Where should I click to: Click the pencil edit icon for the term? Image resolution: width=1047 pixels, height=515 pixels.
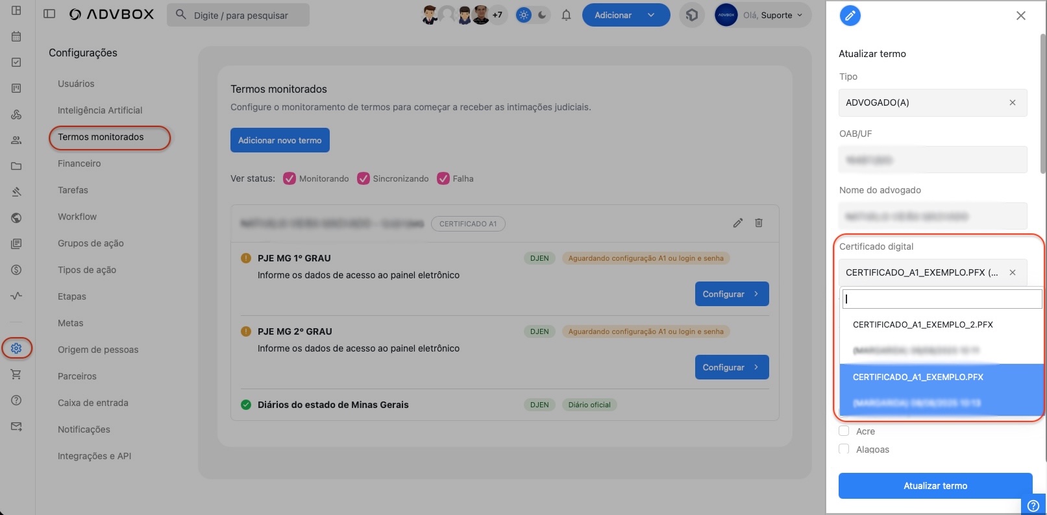pyautogui.click(x=737, y=223)
